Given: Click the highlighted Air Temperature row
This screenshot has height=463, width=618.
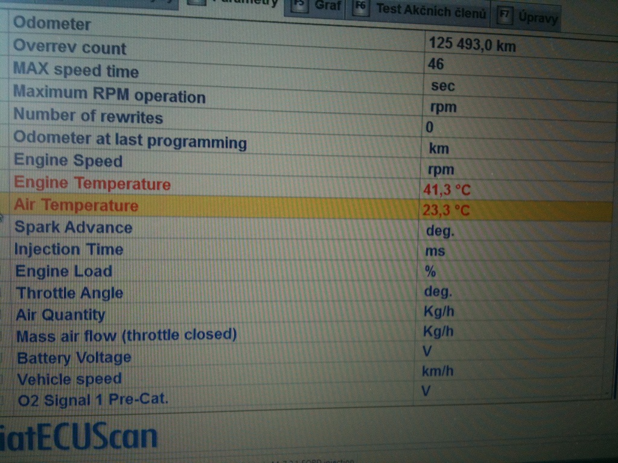Looking at the screenshot, I should tap(76, 206).
